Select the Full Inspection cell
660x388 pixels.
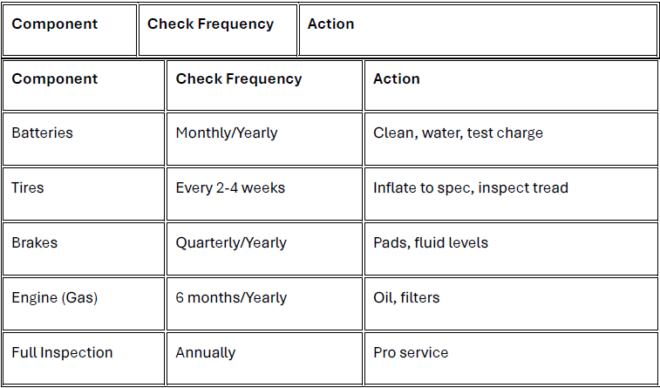pos(84,358)
